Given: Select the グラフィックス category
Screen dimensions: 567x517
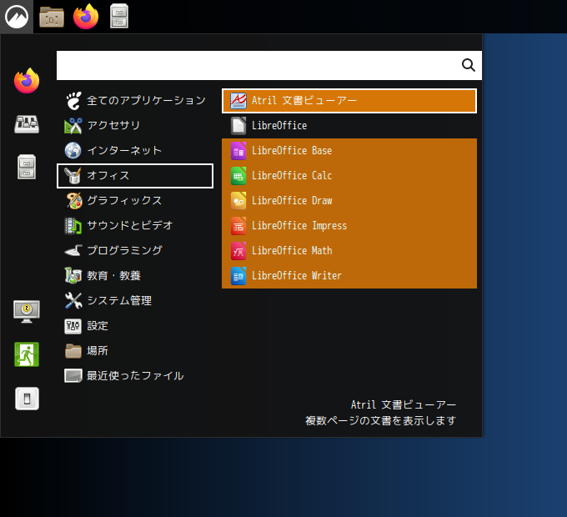Looking at the screenshot, I should click(x=135, y=201).
